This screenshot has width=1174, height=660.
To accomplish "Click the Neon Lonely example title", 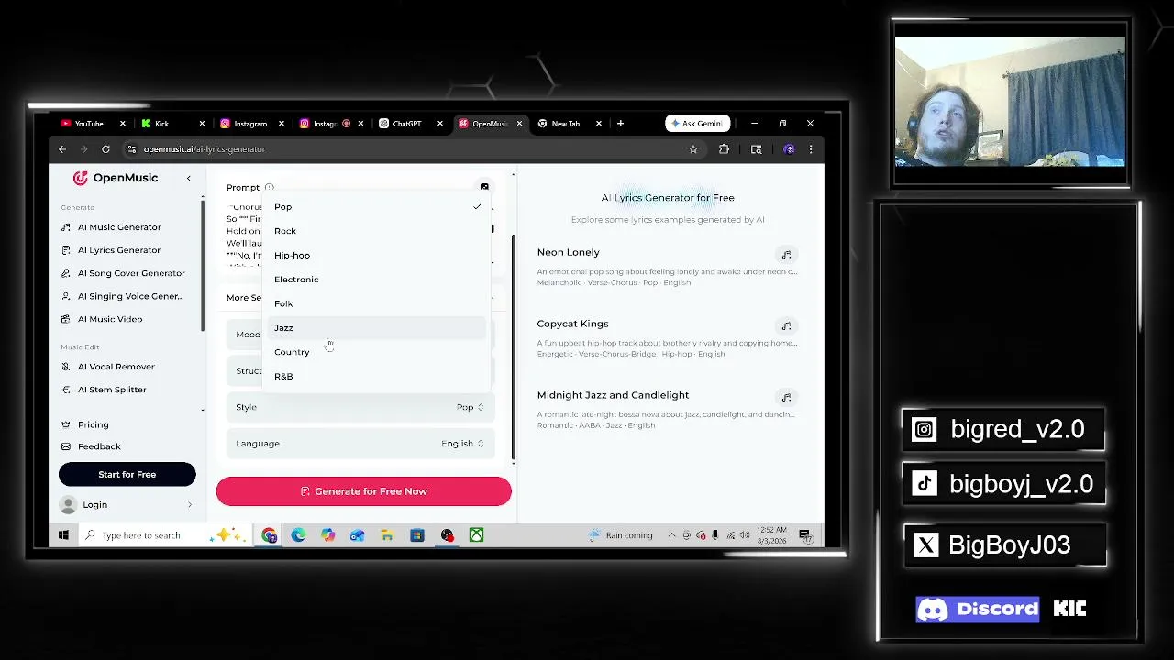I will (x=569, y=252).
